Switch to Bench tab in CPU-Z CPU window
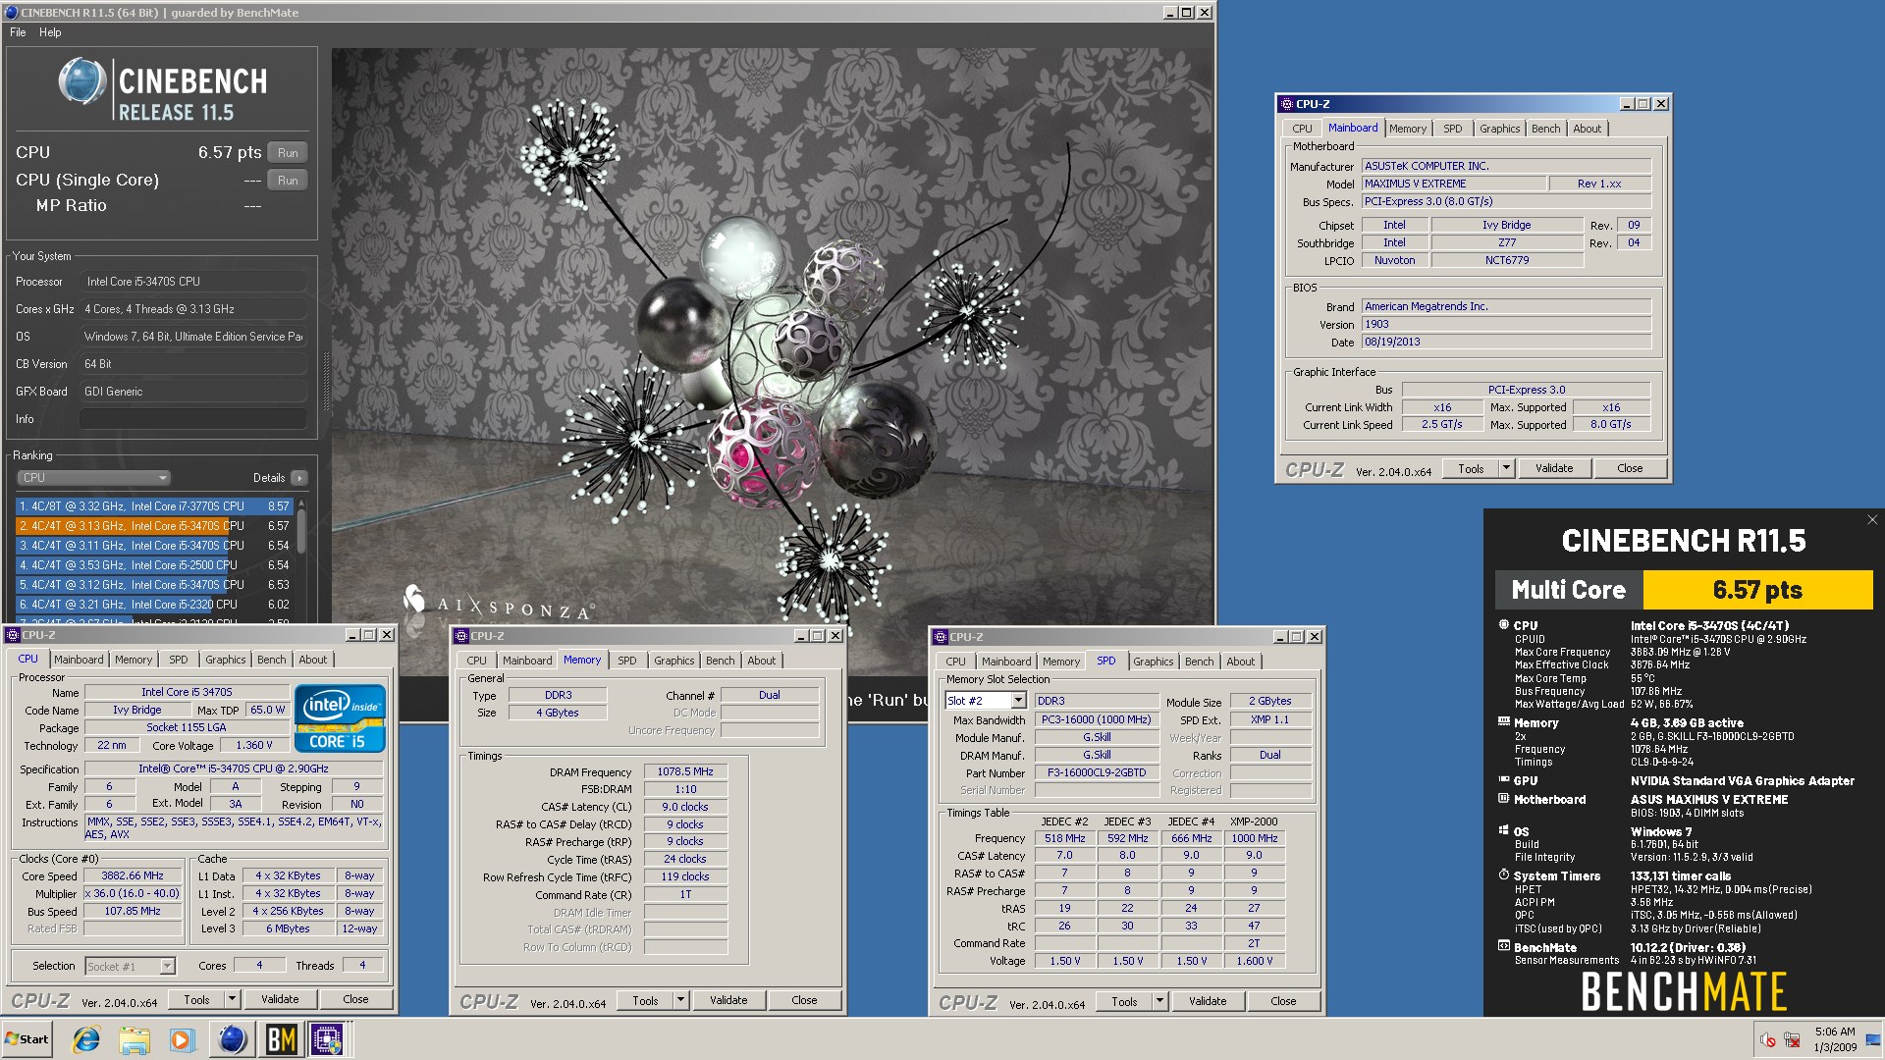 [x=272, y=660]
